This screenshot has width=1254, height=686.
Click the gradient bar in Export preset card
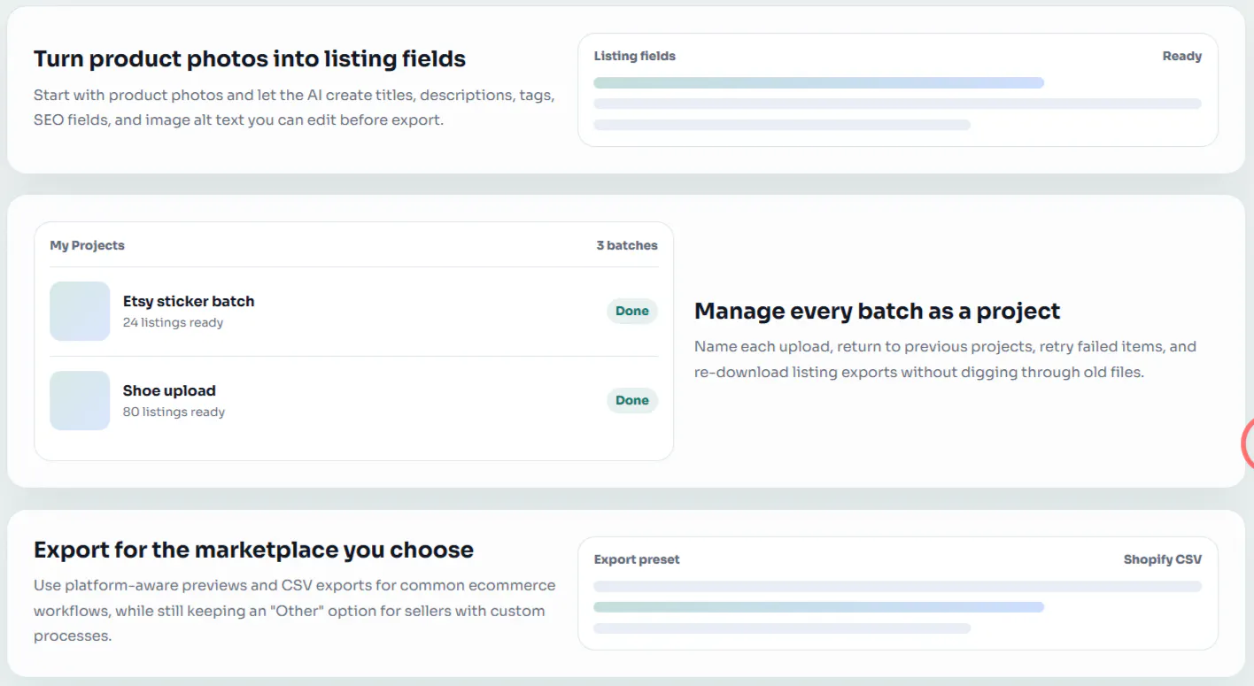[819, 607]
